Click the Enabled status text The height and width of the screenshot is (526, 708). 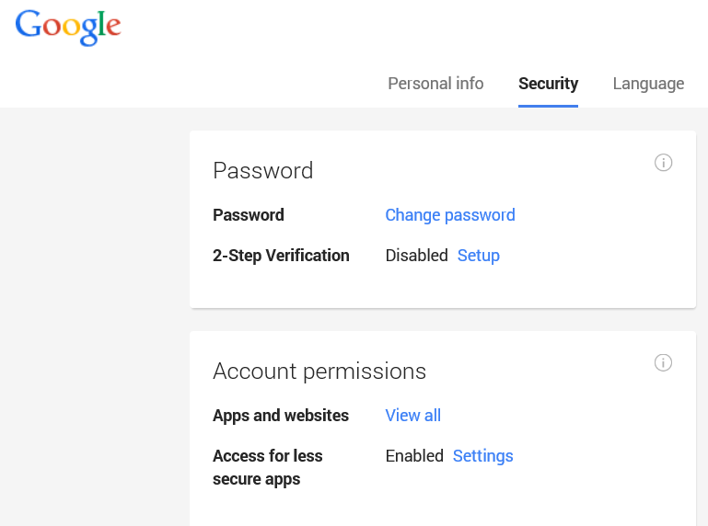tap(414, 456)
